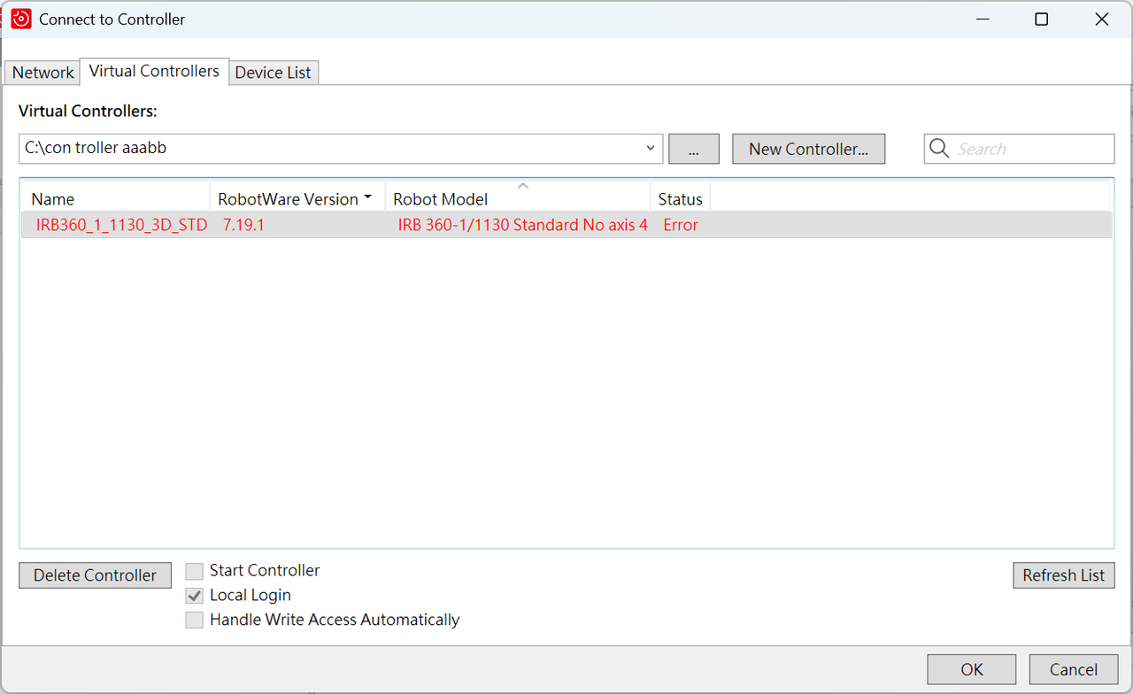Expand the controller path dropdown arrow

coord(651,149)
